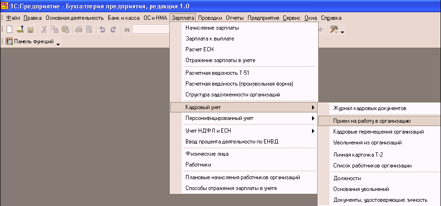The width and height of the screenshot is (441, 206).
Task: Select Прием на работу в организацию
Action: tap(372, 121)
